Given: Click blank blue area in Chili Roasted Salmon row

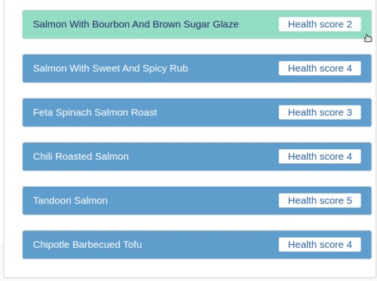Looking at the screenshot, I should [204, 157].
